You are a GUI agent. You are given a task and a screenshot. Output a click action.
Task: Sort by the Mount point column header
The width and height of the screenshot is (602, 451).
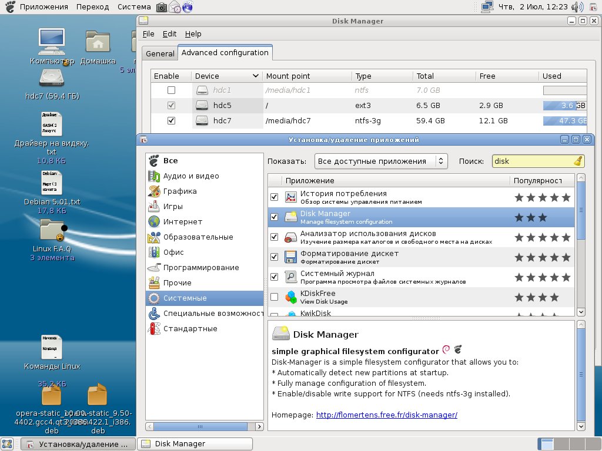point(307,76)
